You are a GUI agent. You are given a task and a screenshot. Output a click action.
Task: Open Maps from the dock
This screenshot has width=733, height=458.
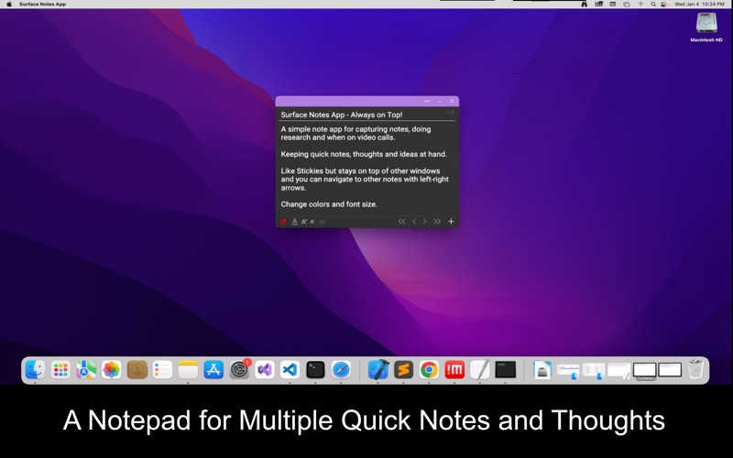(x=86, y=370)
